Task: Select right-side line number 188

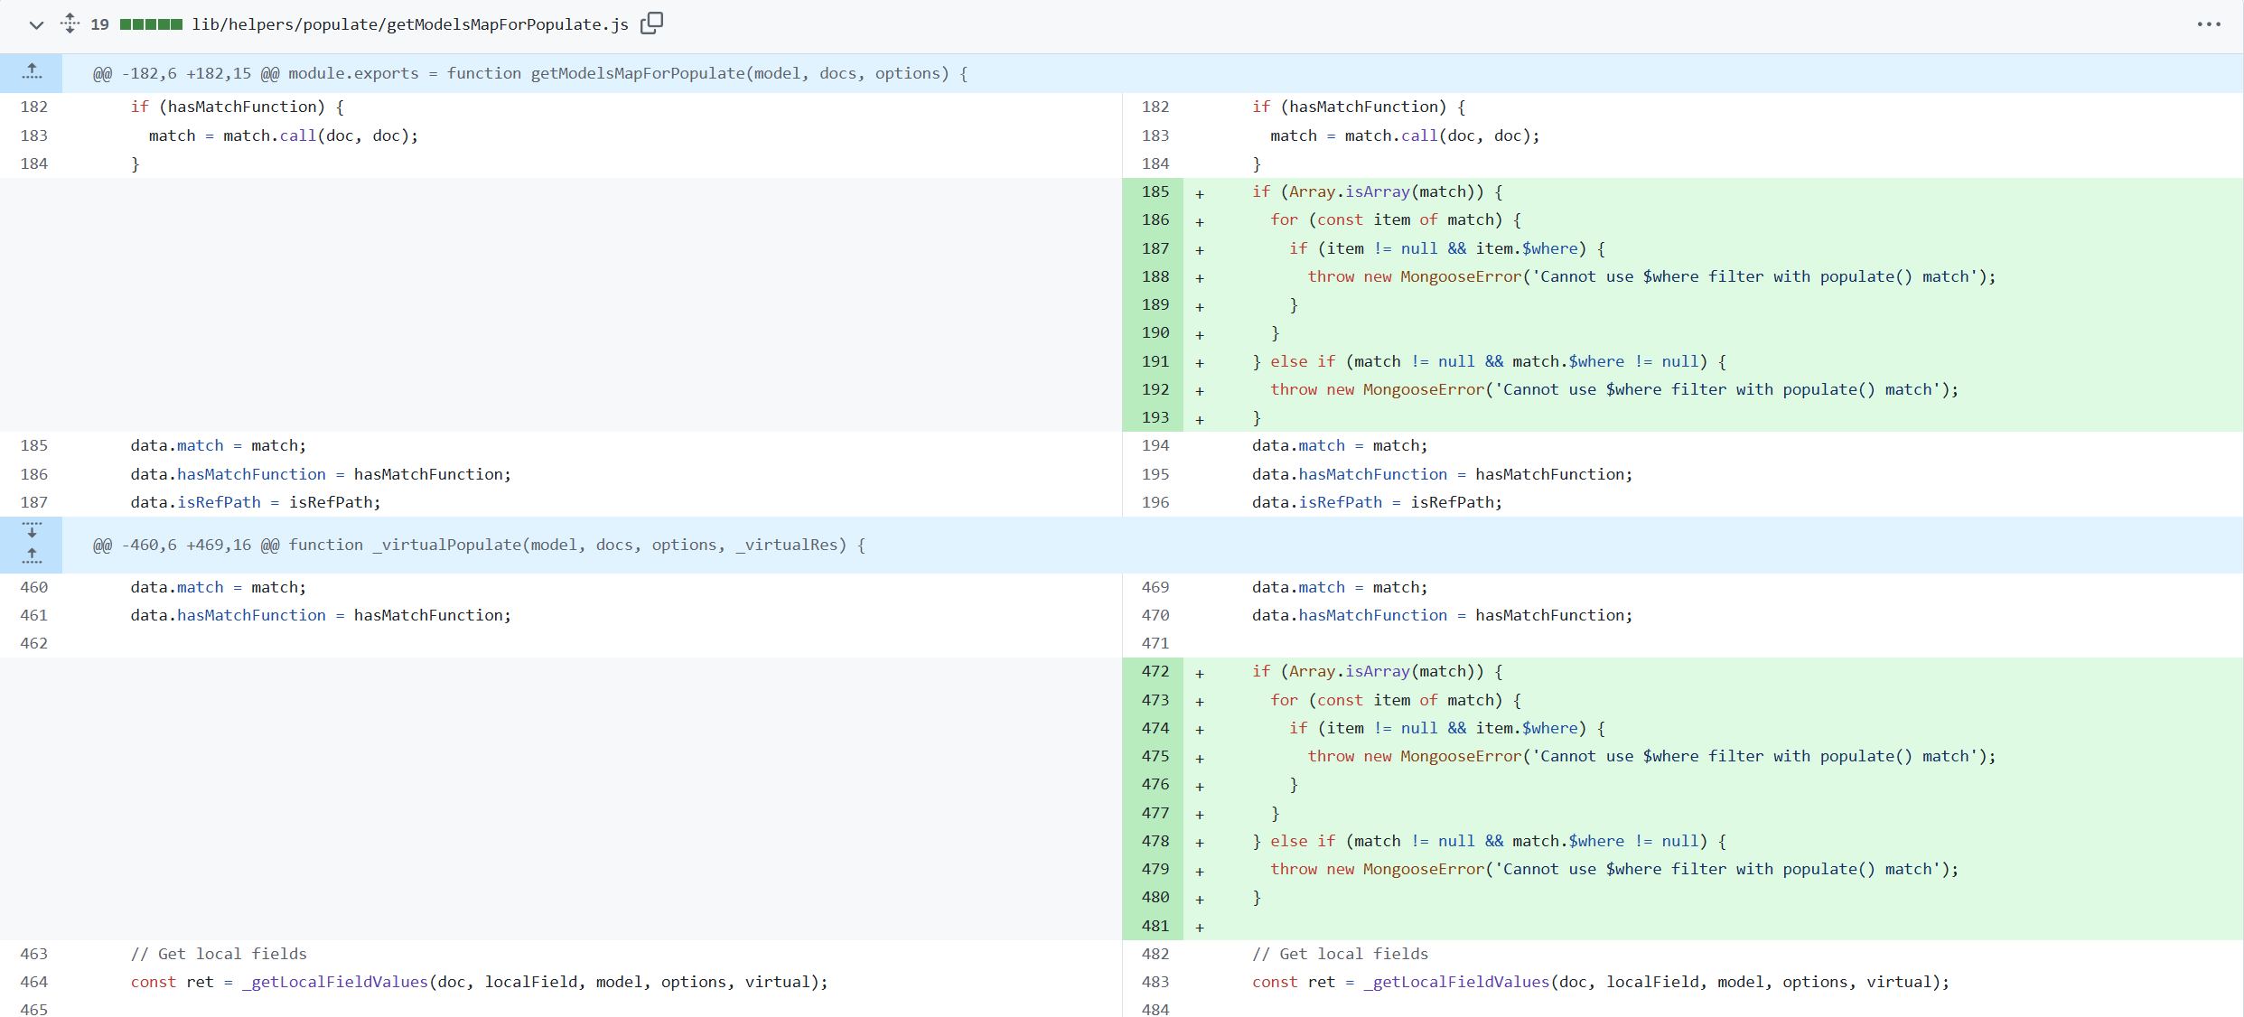Action: [1155, 276]
